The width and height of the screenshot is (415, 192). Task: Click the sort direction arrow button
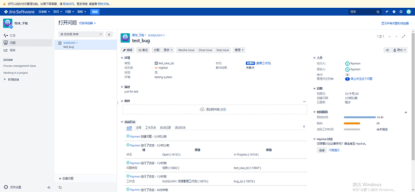[x=109, y=34]
